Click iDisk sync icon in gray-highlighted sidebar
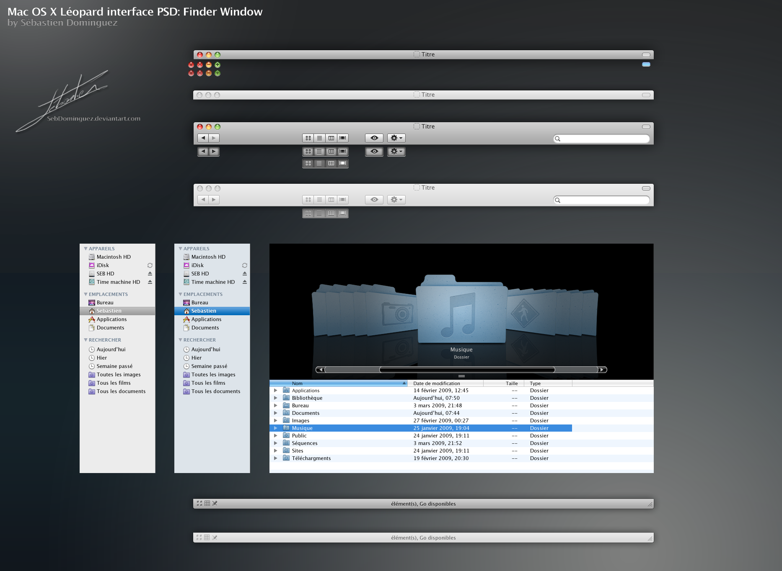The width and height of the screenshot is (782, 571). tap(150, 265)
